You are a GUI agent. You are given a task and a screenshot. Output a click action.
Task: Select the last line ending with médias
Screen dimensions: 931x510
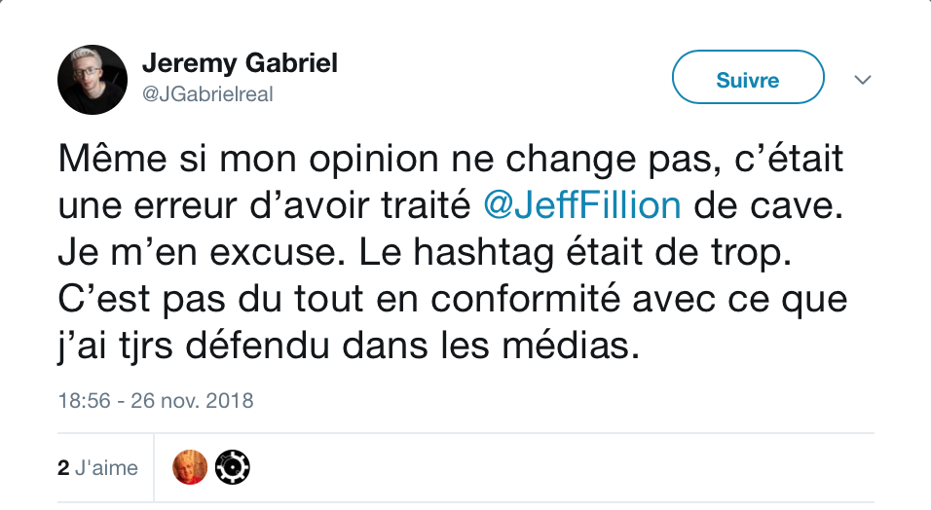coord(349,346)
